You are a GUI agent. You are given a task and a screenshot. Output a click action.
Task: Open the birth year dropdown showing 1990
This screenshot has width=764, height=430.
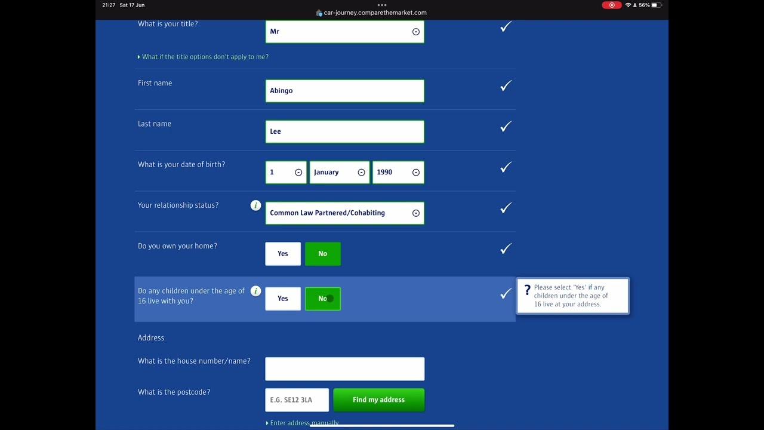[x=398, y=172]
